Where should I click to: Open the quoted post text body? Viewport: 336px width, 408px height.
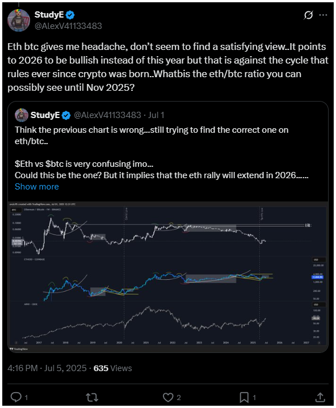point(161,153)
